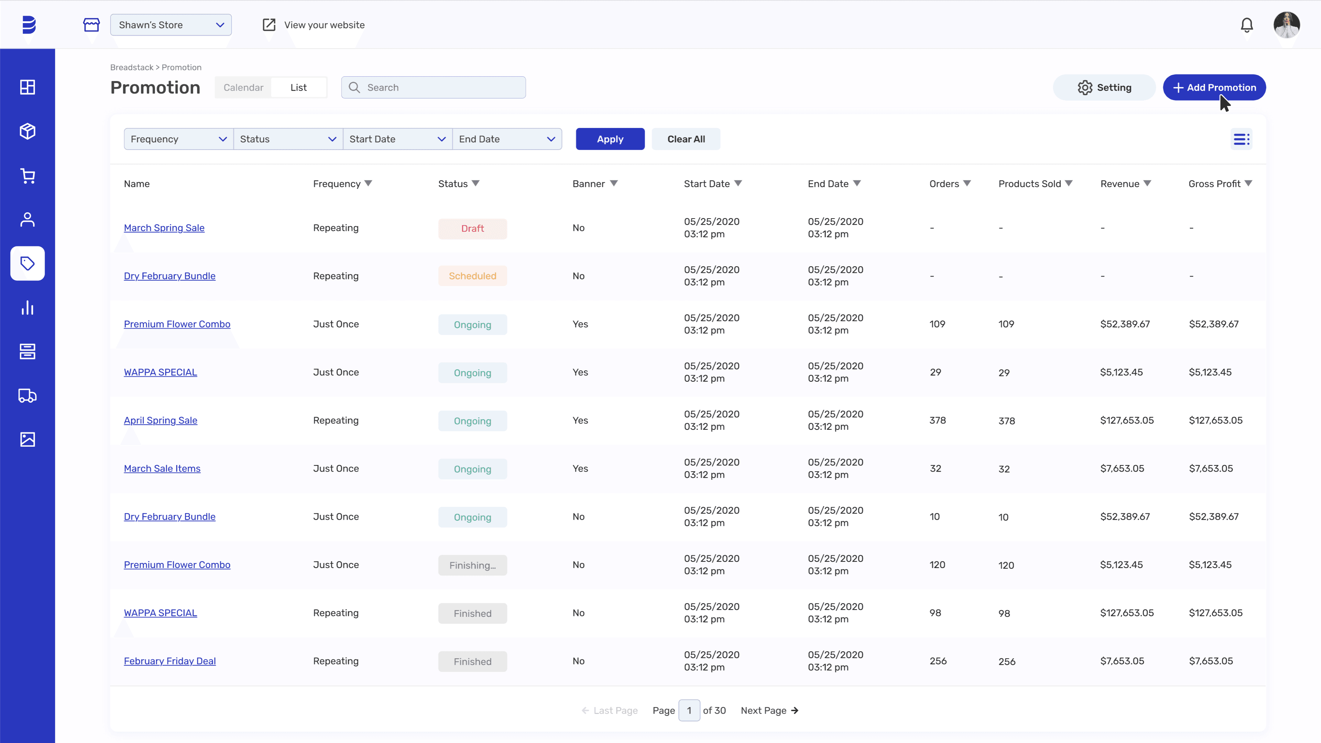The height and width of the screenshot is (743, 1321).
Task: Click the notification bell icon
Action: click(1247, 25)
